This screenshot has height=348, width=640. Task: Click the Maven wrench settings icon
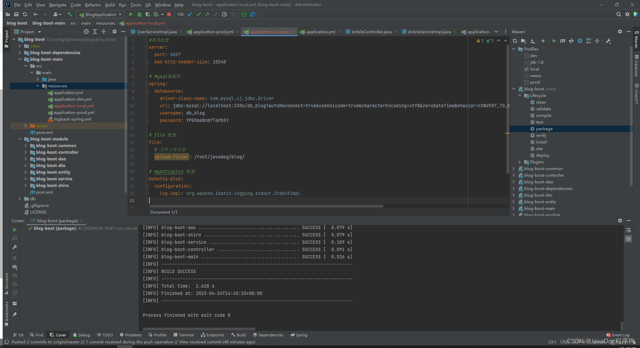pos(608,41)
